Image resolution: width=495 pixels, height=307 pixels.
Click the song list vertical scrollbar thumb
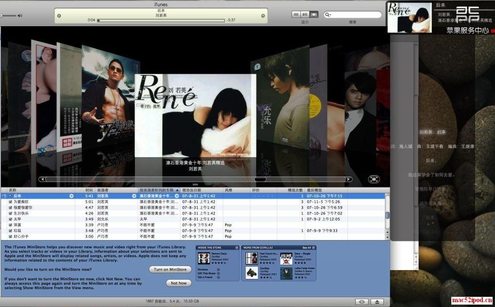388,215
